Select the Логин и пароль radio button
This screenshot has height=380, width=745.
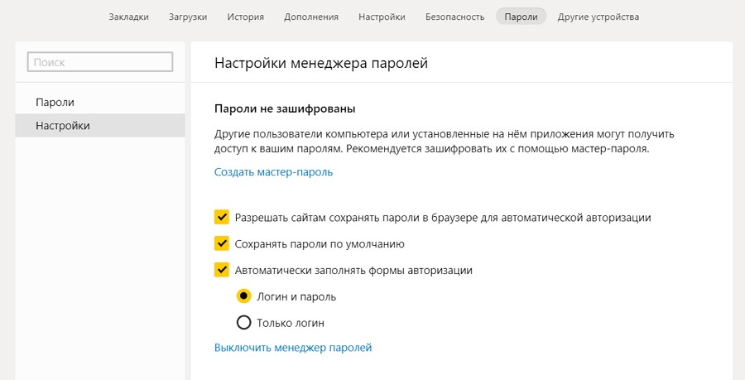244,296
